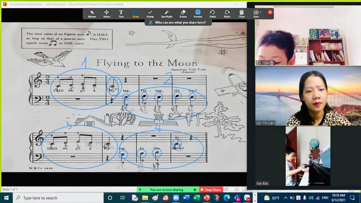Open Microsoft Edge from taskbar
The height and width of the screenshot is (203, 361).
[227, 198]
